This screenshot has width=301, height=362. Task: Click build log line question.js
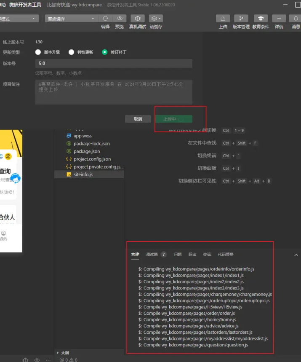tap(193, 345)
